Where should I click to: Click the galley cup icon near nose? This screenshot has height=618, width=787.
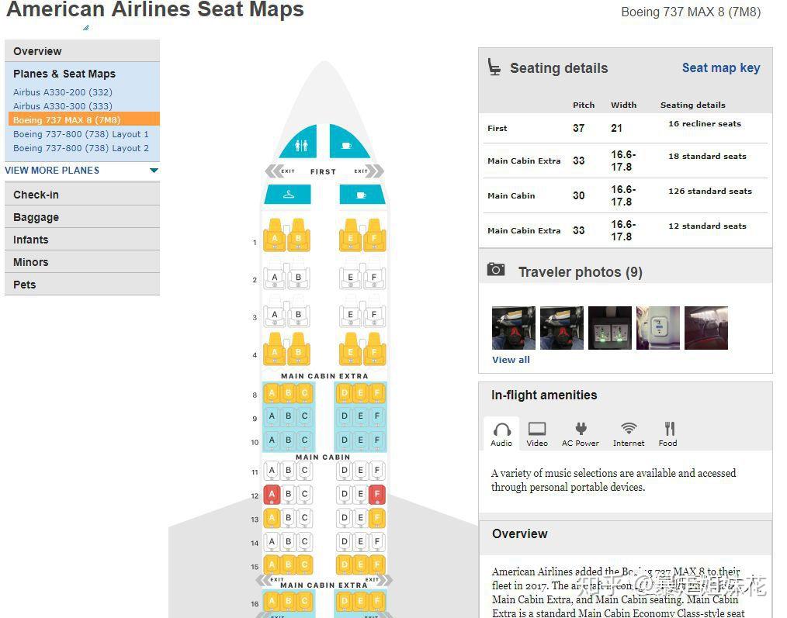[346, 144]
